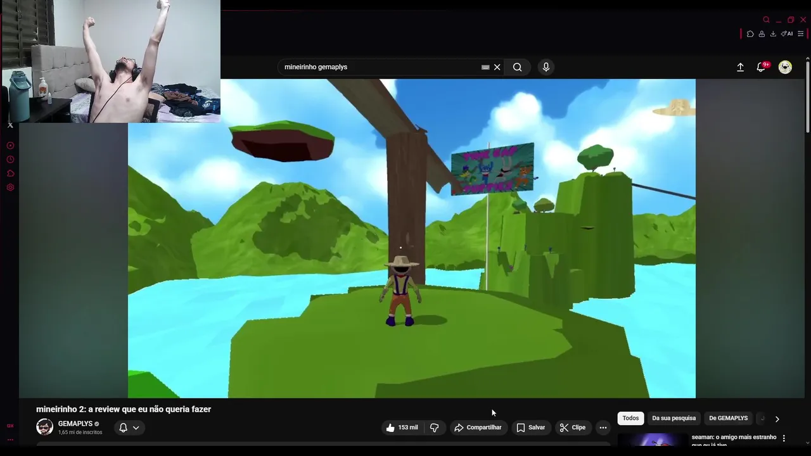The height and width of the screenshot is (456, 811).
Task: Open seaman recommended video thumbnail
Action: [x=653, y=440]
